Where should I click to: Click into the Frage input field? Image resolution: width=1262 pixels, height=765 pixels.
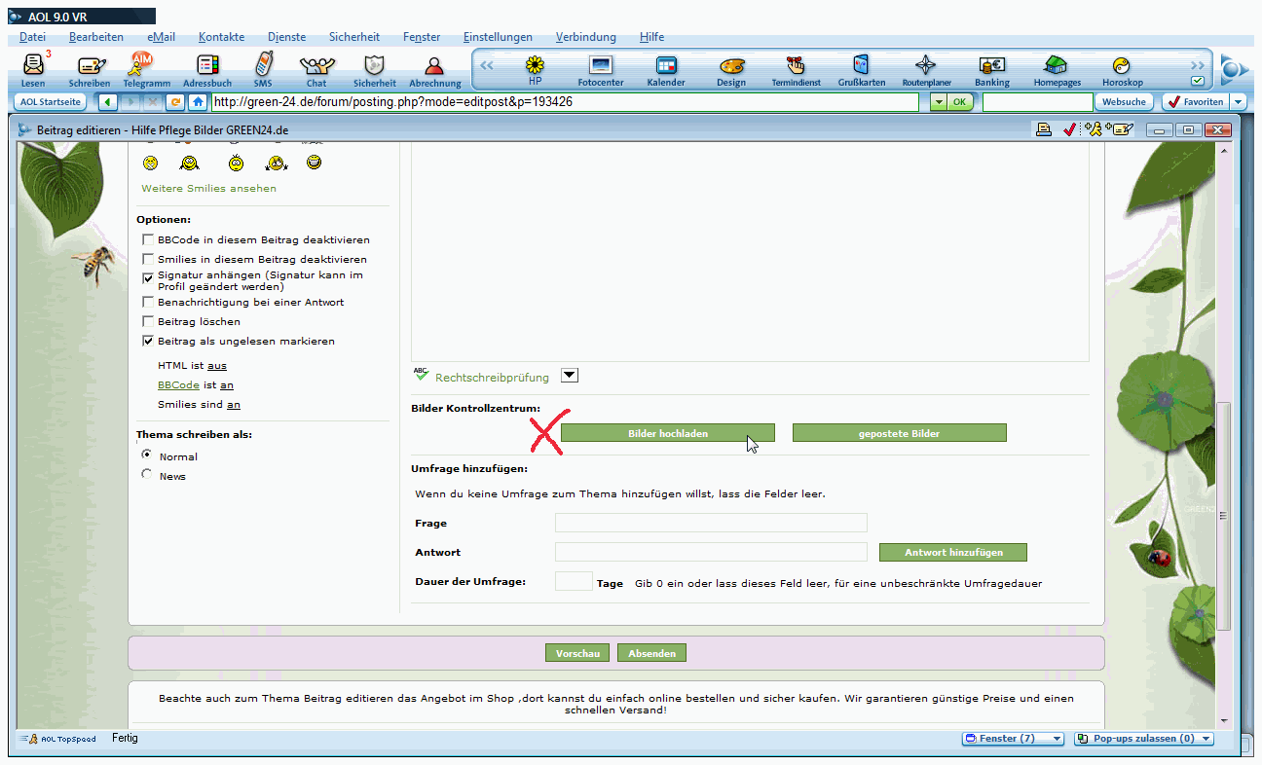(710, 524)
